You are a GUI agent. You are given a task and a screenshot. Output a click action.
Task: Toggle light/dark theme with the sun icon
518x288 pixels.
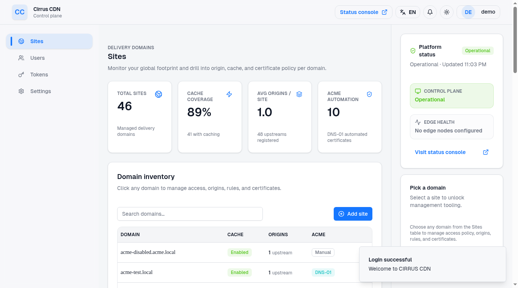tap(446, 12)
